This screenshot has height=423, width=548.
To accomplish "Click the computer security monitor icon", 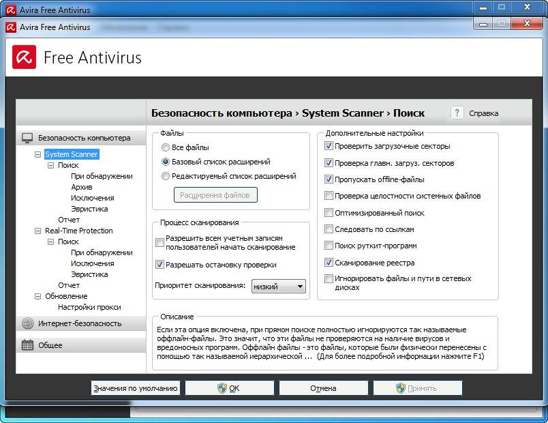I will tap(27, 138).
